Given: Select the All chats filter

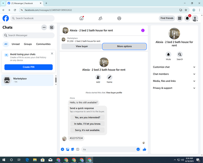Looking at the screenshot, I should [x=6, y=44].
